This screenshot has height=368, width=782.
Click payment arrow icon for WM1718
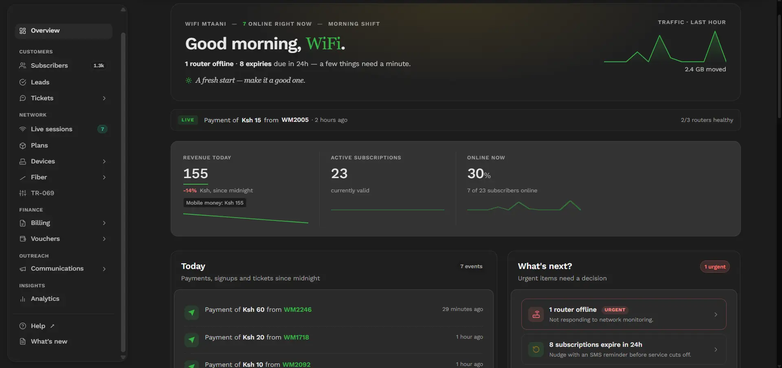click(191, 340)
